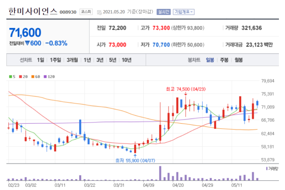Switch to 일봉 candle chart
Screen dimensions: 285x190
(x=210, y=60)
